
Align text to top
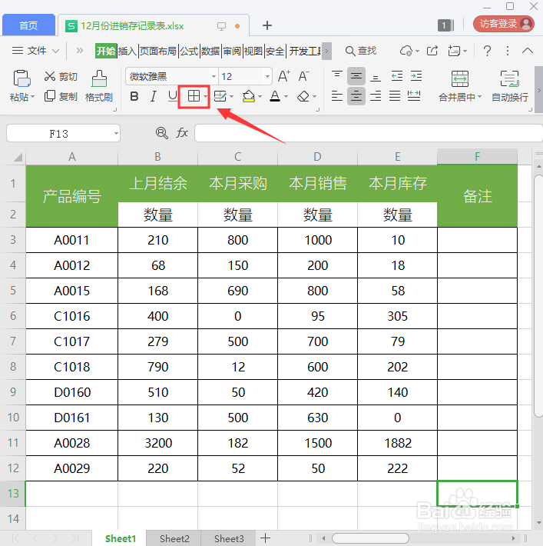(336, 76)
